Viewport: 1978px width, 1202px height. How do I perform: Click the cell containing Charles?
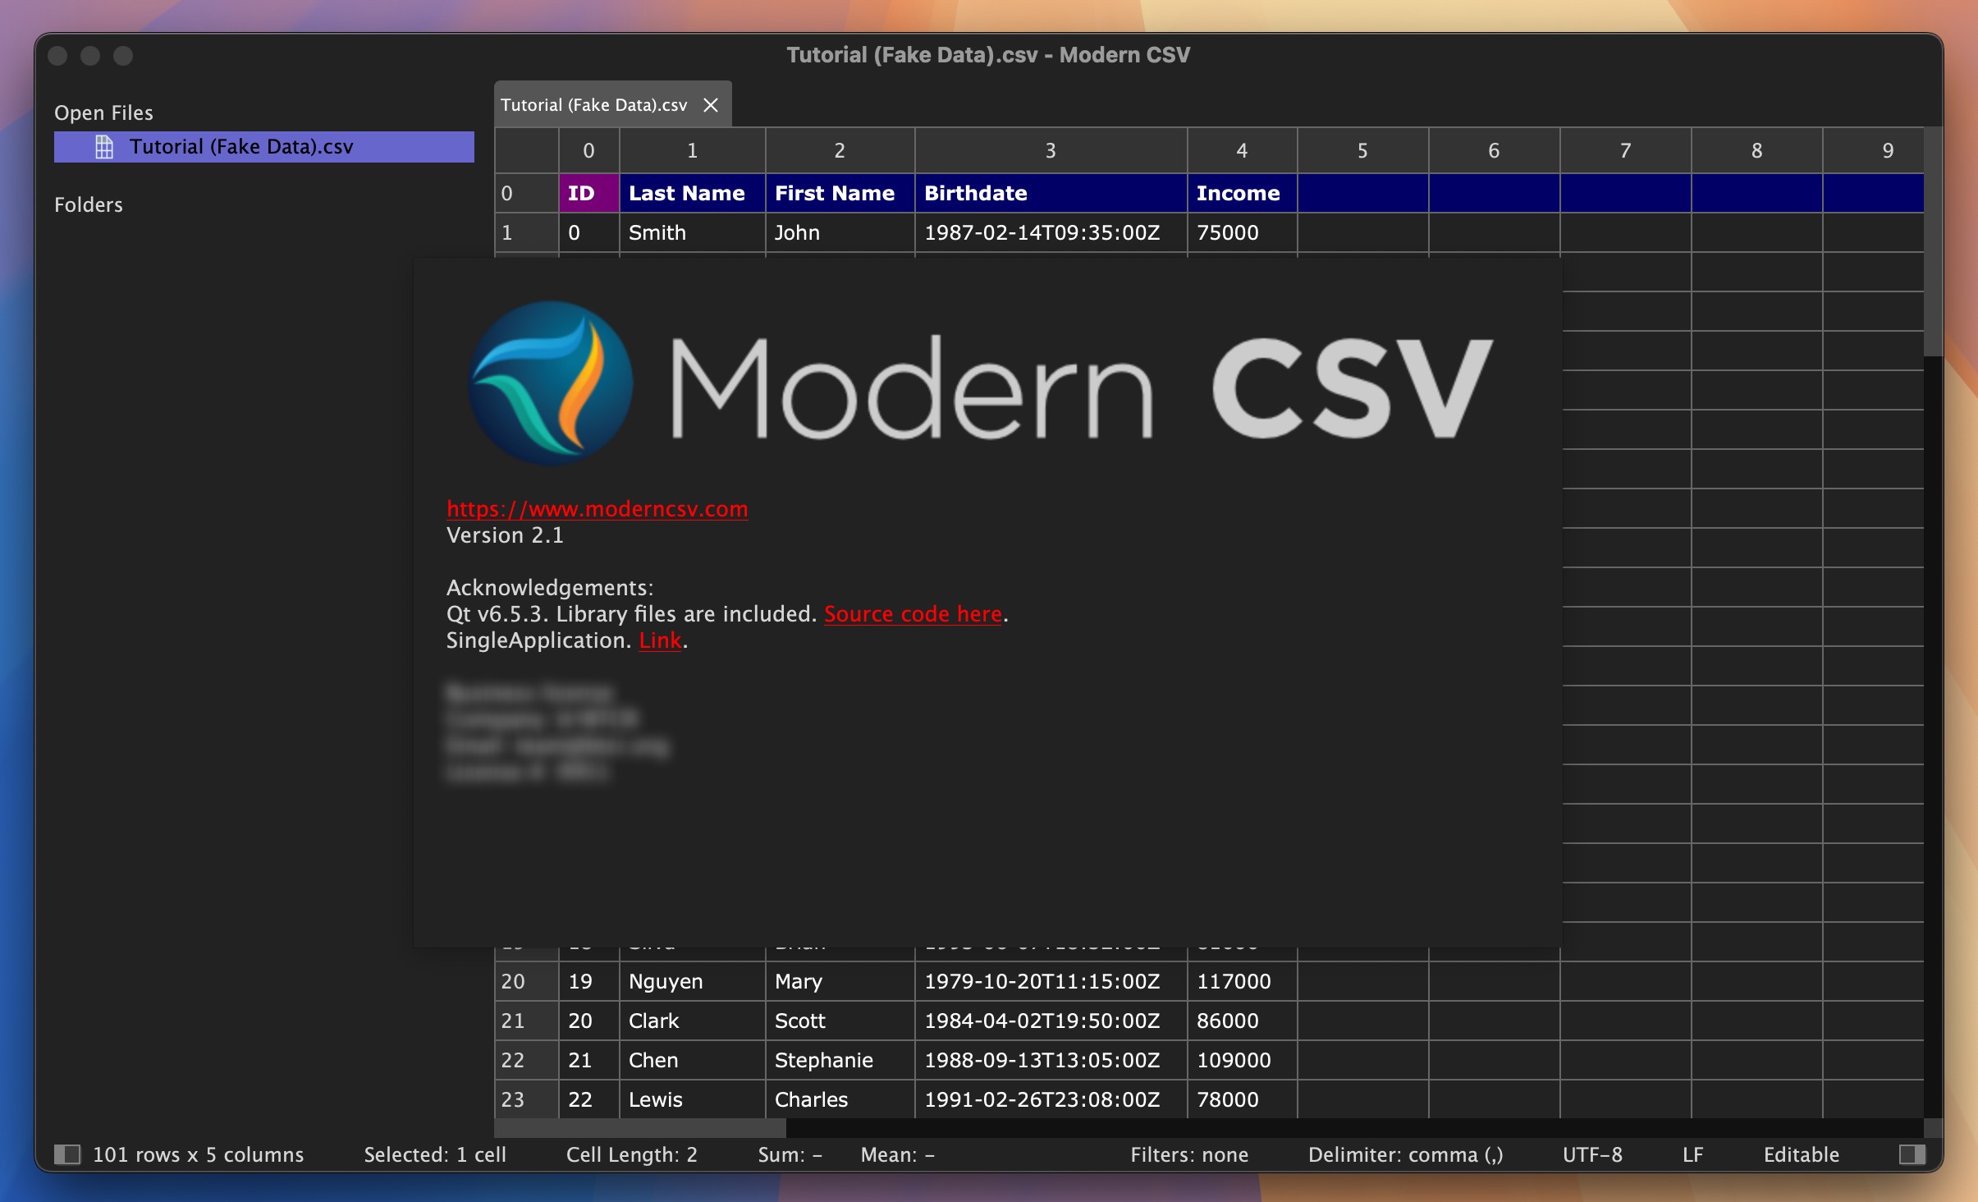pyautogui.click(x=840, y=1099)
